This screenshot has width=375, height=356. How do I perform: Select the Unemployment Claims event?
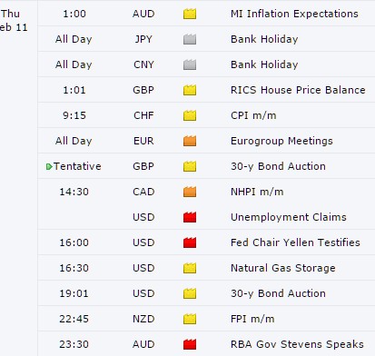click(x=289, y=217)
